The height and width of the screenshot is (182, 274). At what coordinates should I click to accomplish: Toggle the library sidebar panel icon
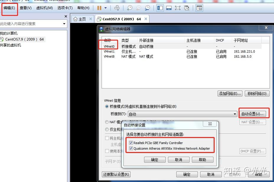(x=160, y=8)
